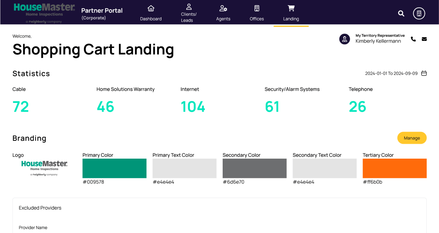Open search using the magnifier icon
Image resolution: width=439 pixels, height=233 pixels.
click(401, 13)
